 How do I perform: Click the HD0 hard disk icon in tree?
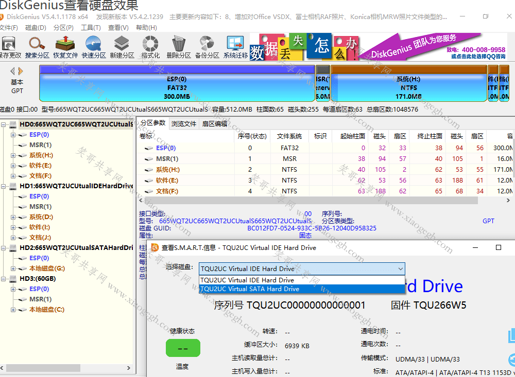13,124
